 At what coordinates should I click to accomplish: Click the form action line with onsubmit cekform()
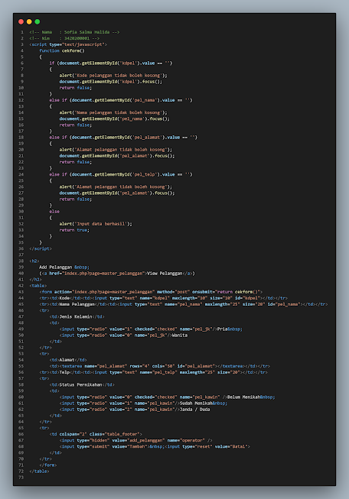tap(151, 292)
